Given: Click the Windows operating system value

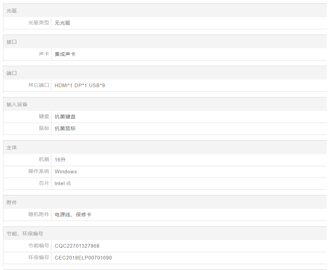Looking at the screenshot, I should (66, 172).
